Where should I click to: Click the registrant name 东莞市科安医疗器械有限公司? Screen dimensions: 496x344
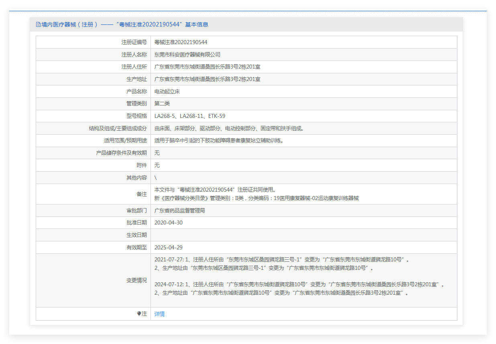coord(187,55)
